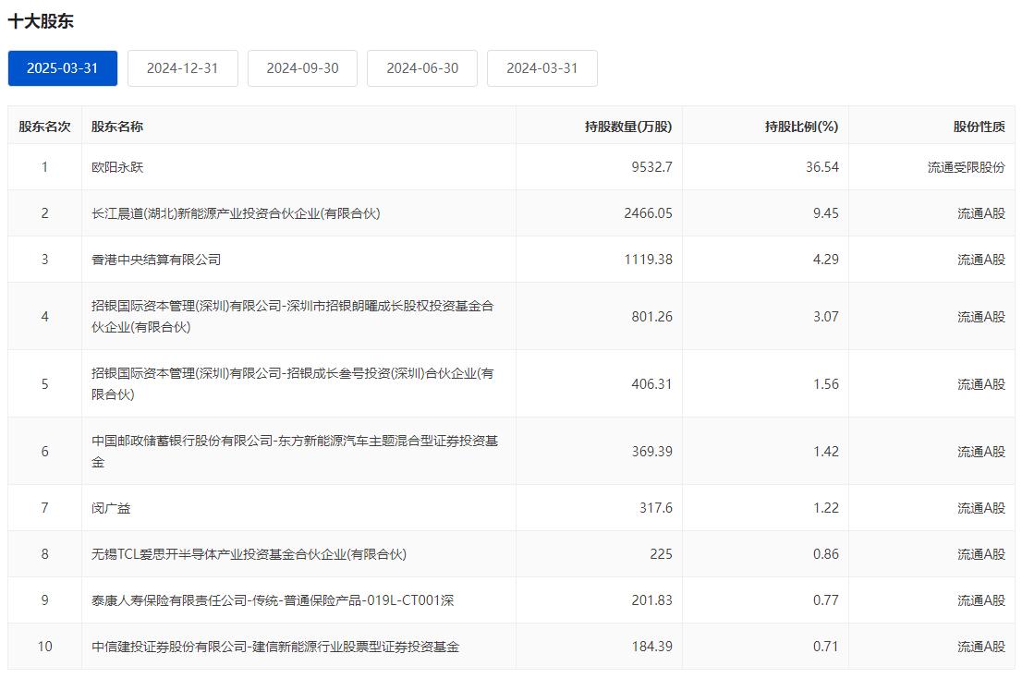The width and height of the screenshot is (1022, 678).
Task: Click the value 406.31
Action: (651, 383)
